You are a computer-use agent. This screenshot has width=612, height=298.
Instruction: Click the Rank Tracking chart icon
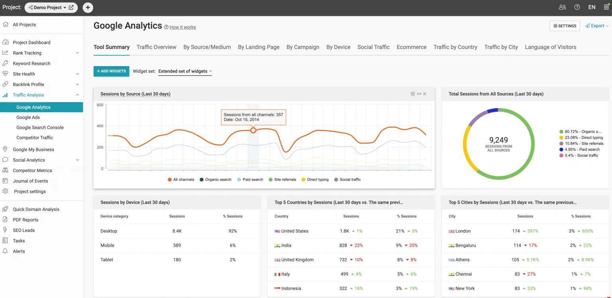point(6,53)
